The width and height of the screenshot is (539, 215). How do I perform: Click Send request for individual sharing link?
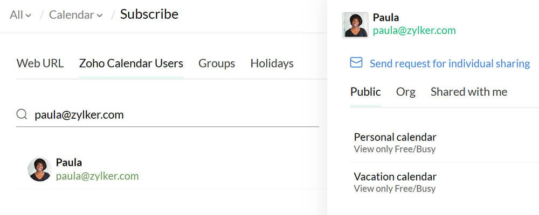[x=450, y=63]
